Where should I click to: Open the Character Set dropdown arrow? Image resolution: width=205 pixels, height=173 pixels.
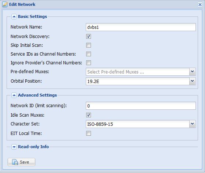(x=192, y=124)
